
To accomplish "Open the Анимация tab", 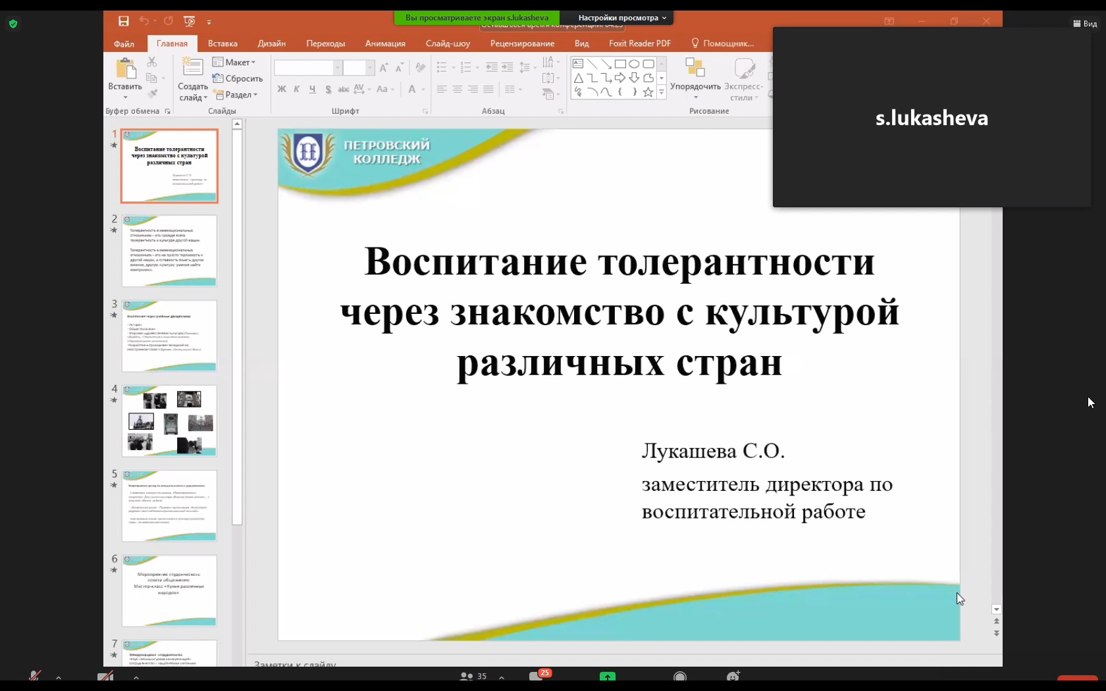I will (385, 43).
